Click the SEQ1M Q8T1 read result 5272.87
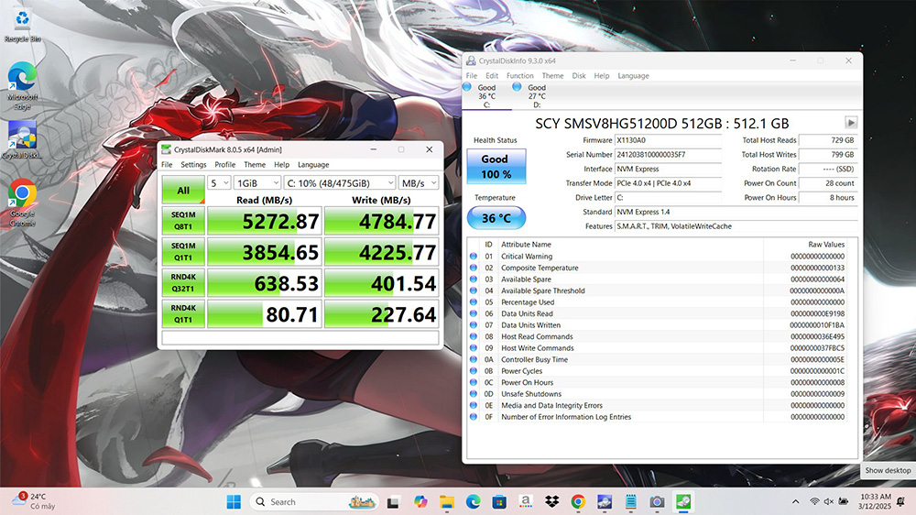 (x=265, y=221)
